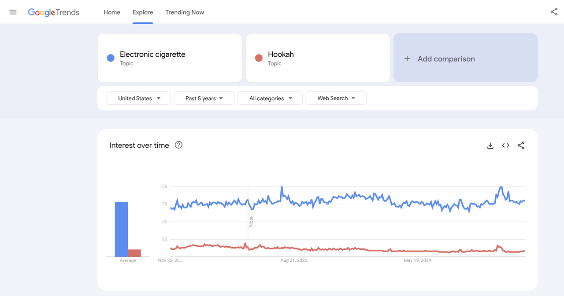
Task: Open the Web Search type dropdown
Action: click(336, 98)
